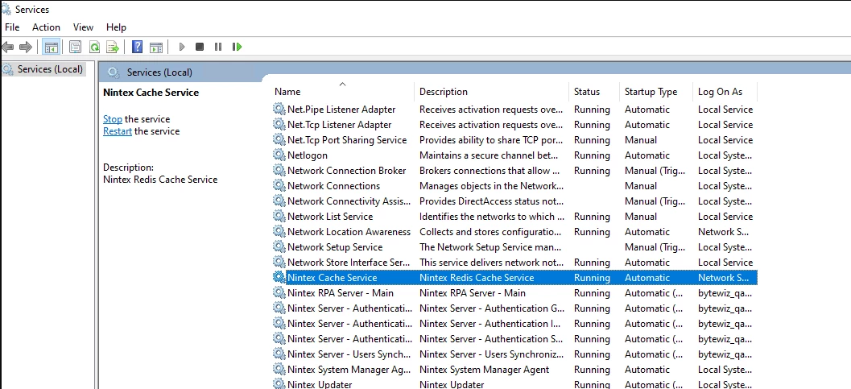Viewport: 851px width, 389px height.
Task: Open the Help menu
Action: (x=116, y=27)
